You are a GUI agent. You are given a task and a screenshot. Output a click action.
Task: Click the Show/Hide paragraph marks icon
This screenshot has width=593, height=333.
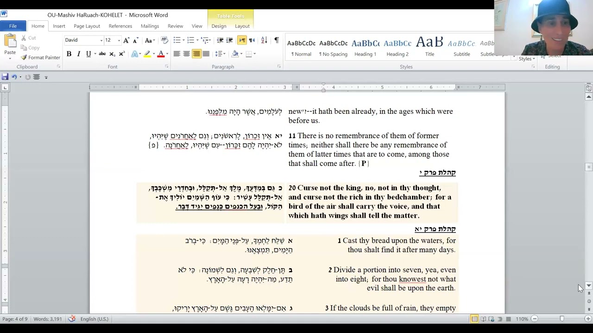click(277, 40)
